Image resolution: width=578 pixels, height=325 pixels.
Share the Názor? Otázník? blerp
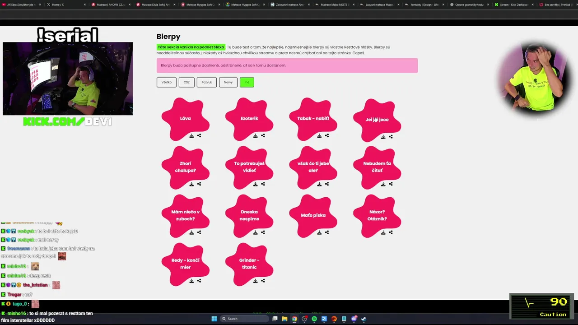pyautogui.click(x=391, y=232)
